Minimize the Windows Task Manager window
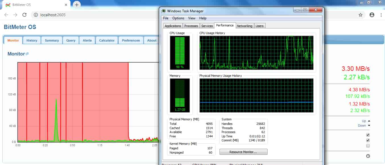385x165 pixels. (x=297, y=10)
